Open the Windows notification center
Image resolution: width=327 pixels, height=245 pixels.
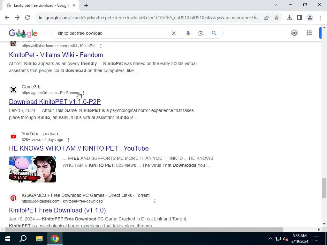pyautogui.click(x=316, y=239)
